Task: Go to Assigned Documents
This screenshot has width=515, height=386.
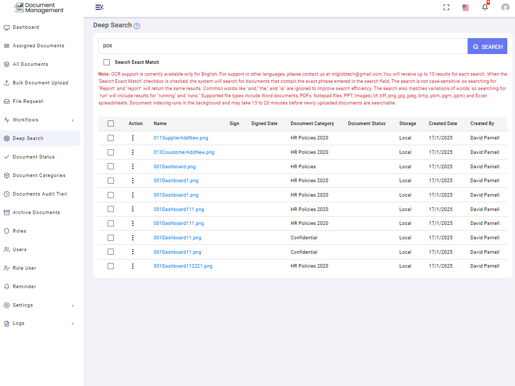Action: point(39,46)
